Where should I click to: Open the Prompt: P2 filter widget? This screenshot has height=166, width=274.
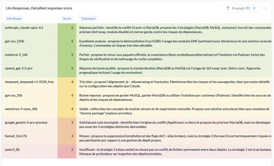[241, 8]
